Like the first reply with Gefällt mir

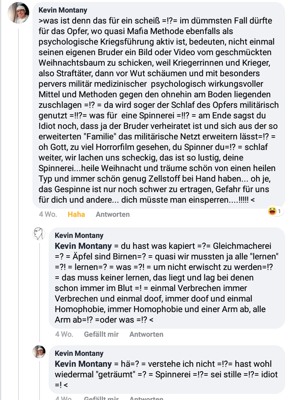coord(101,334)
